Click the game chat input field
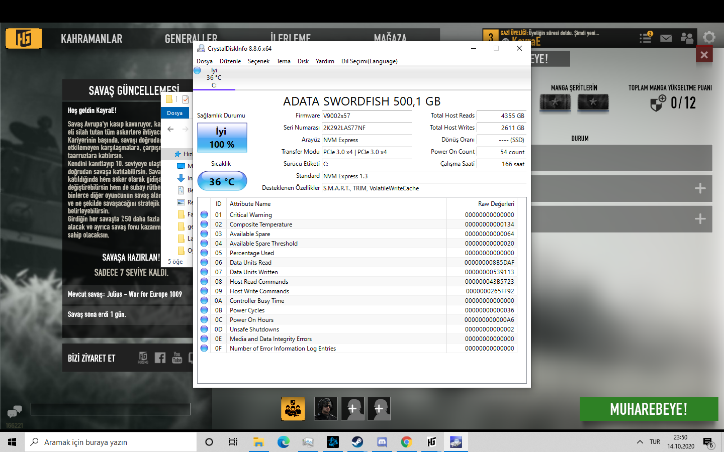Screen dimensions: 724x452 pyautogui.click(x=111, y=409)
